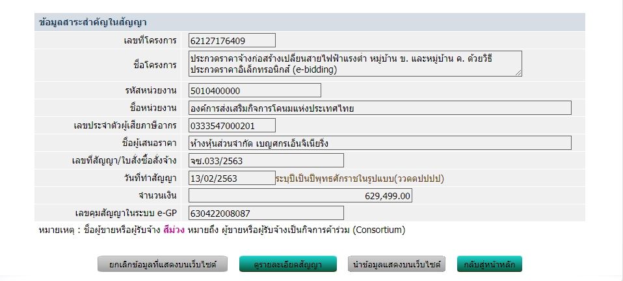Select the รหัสหน่วยงาน field with 5010400000
The width and height of the screenshot is (623, 281).
255,90
